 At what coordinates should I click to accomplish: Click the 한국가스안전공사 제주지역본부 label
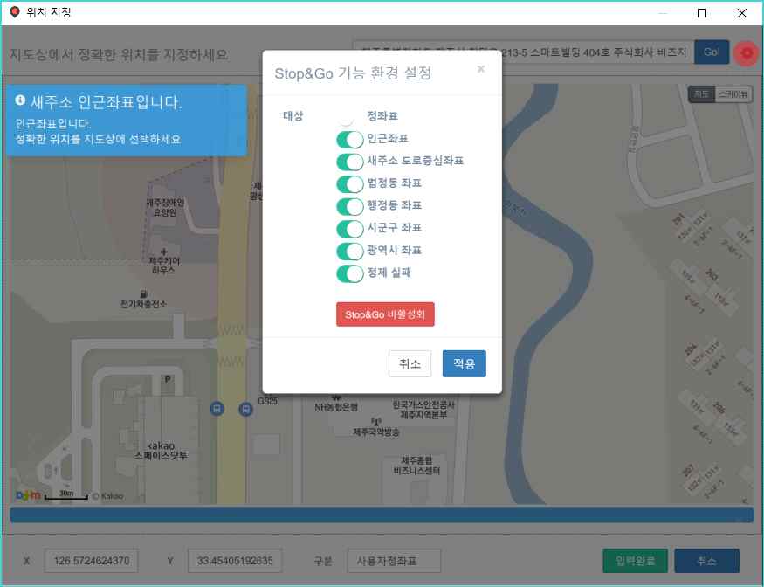click(x=423, y=410)
